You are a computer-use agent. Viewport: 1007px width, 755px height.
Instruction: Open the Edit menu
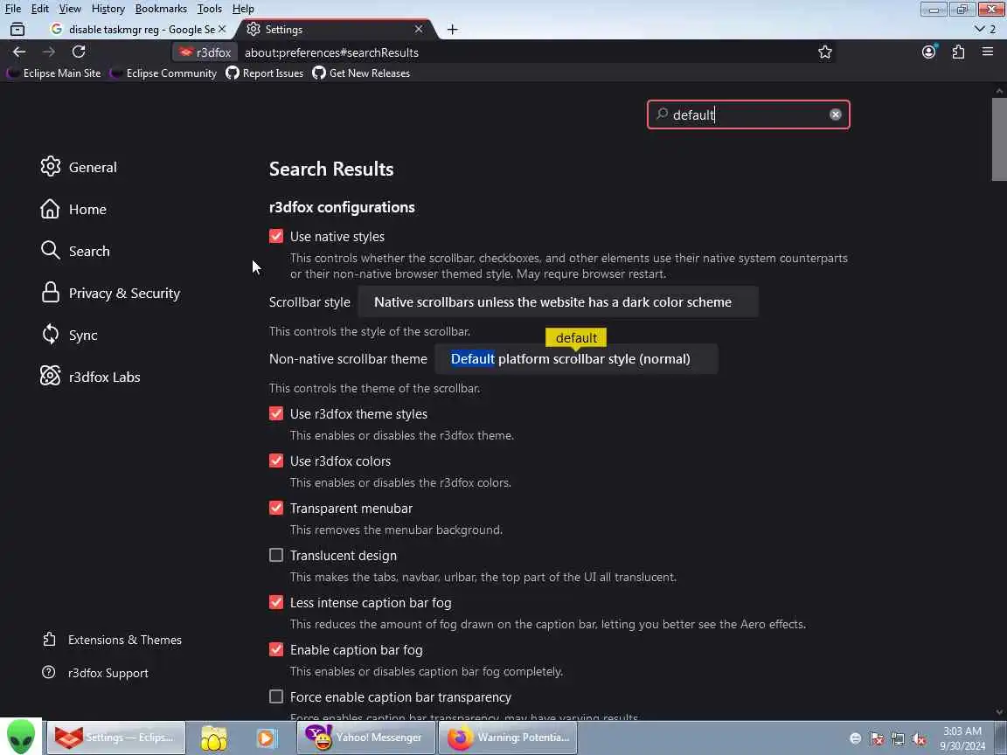pyautogui.click(x=40, y=9)
